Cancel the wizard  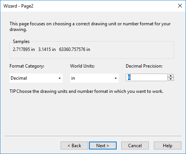(135, 146)
